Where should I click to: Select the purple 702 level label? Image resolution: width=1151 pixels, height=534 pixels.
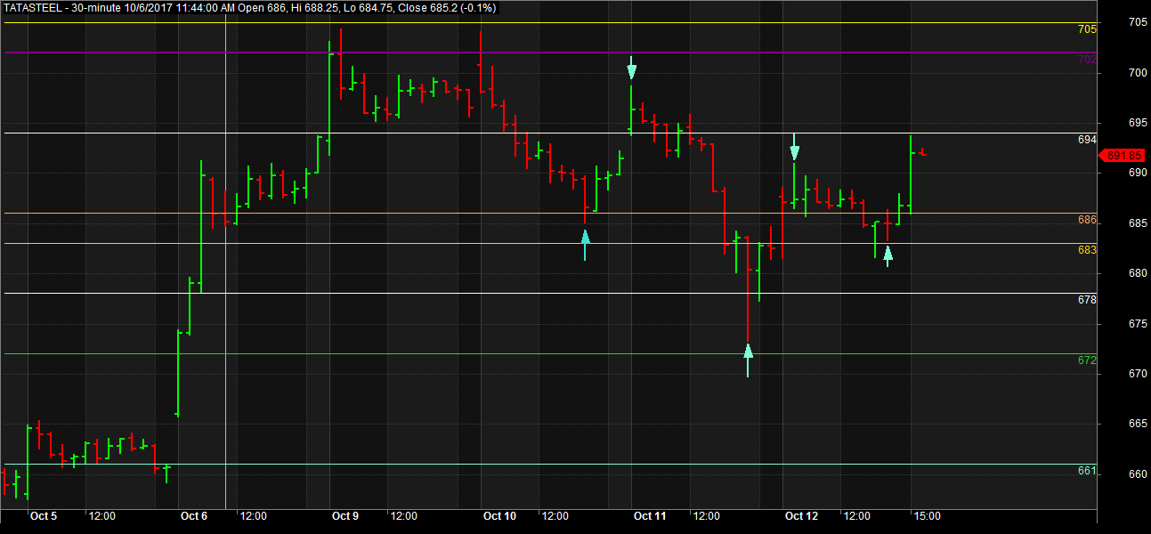[1087, 60]
